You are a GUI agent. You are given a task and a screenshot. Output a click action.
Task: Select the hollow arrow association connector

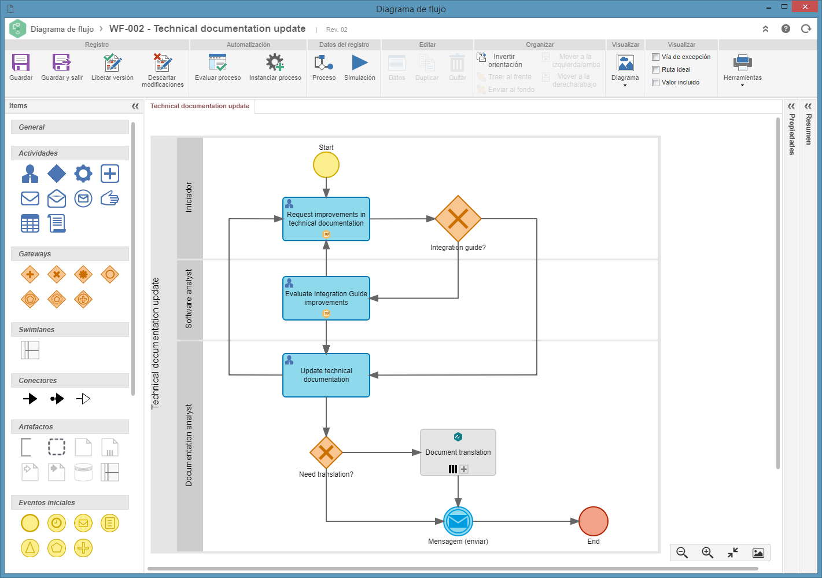83,399
